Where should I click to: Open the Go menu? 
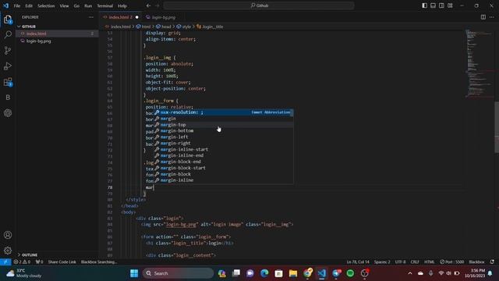[x=76, y=5]
